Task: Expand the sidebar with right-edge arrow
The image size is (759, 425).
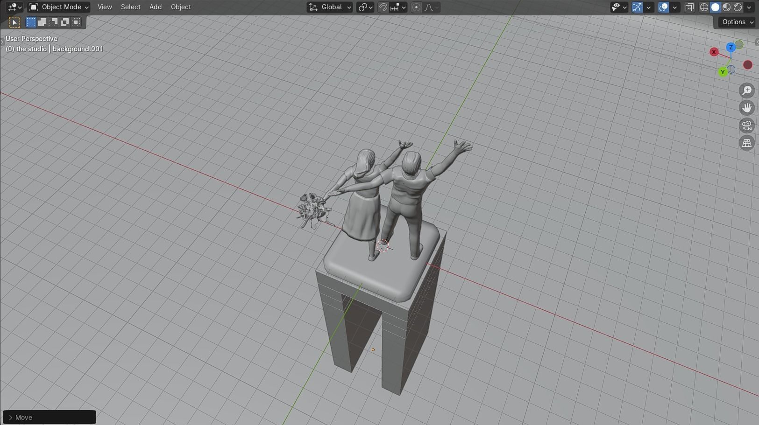Action: 757,42
